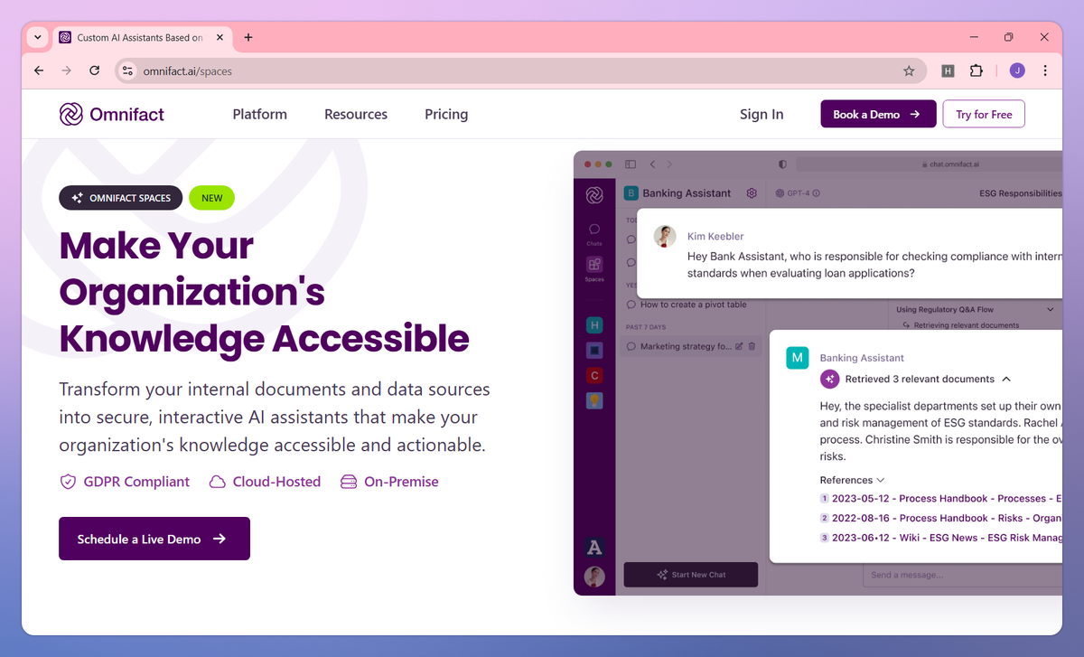Viewport: 1084px width, 657px height.
Task: Collapse the References list
Action: (x=880, y=480)
